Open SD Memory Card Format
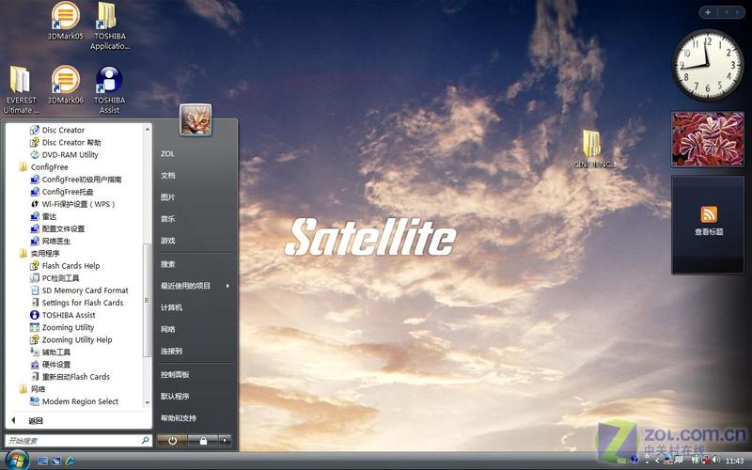This screenshot has height=470, width=752. coord(79,290)
